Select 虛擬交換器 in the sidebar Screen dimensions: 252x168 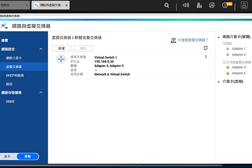(x=24, y=67)
